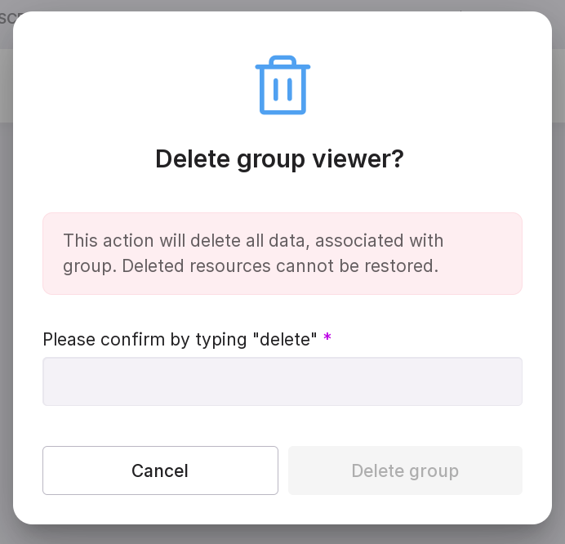
Task: Click the trash bin lid in the icon
Action: 282,65
